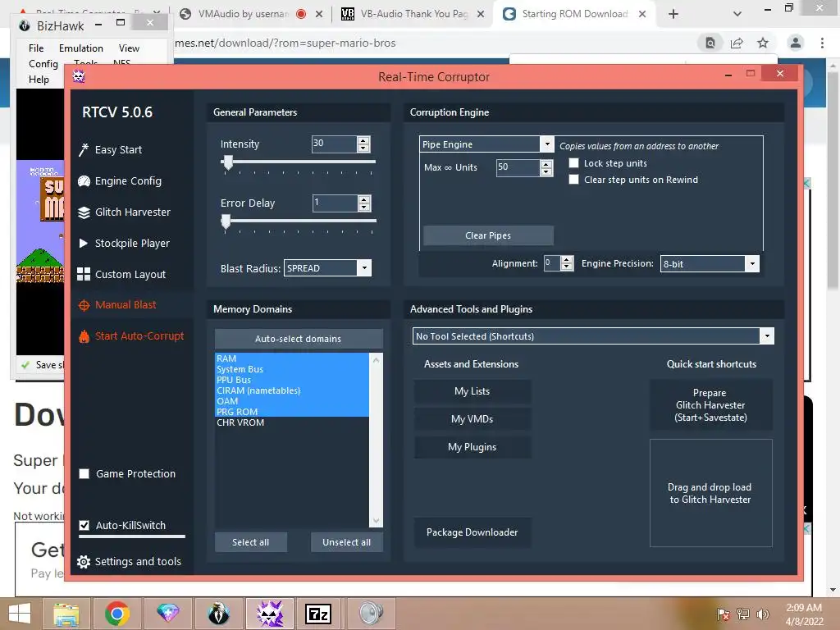840x630 pixels.
Task: Expand Pipe Engine dropdown
Action: coord(546,144)
